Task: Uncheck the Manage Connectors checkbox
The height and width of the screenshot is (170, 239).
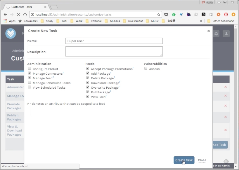Action: (30, 73)
